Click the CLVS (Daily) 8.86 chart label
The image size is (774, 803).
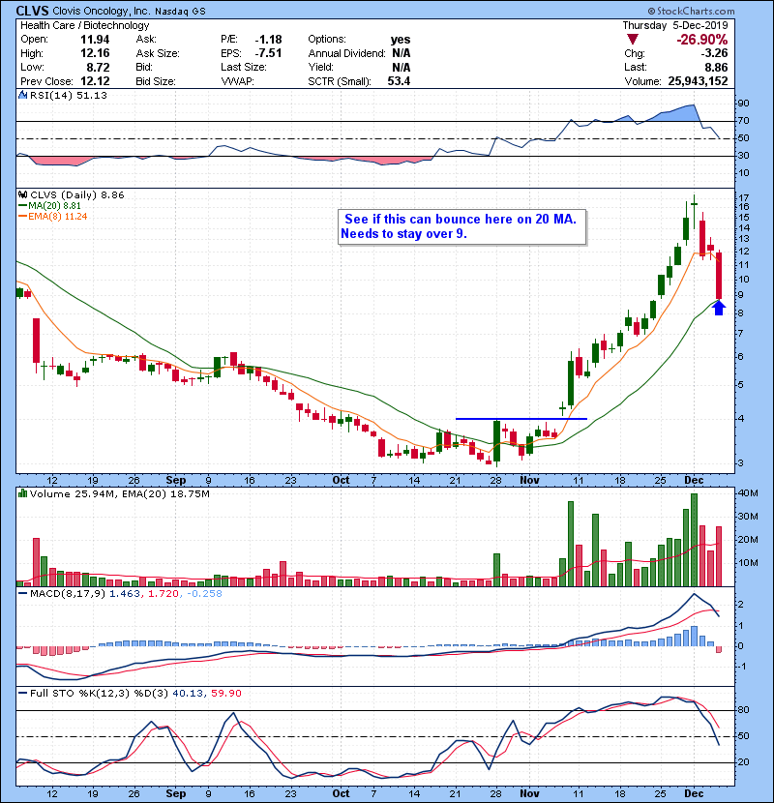76,194
